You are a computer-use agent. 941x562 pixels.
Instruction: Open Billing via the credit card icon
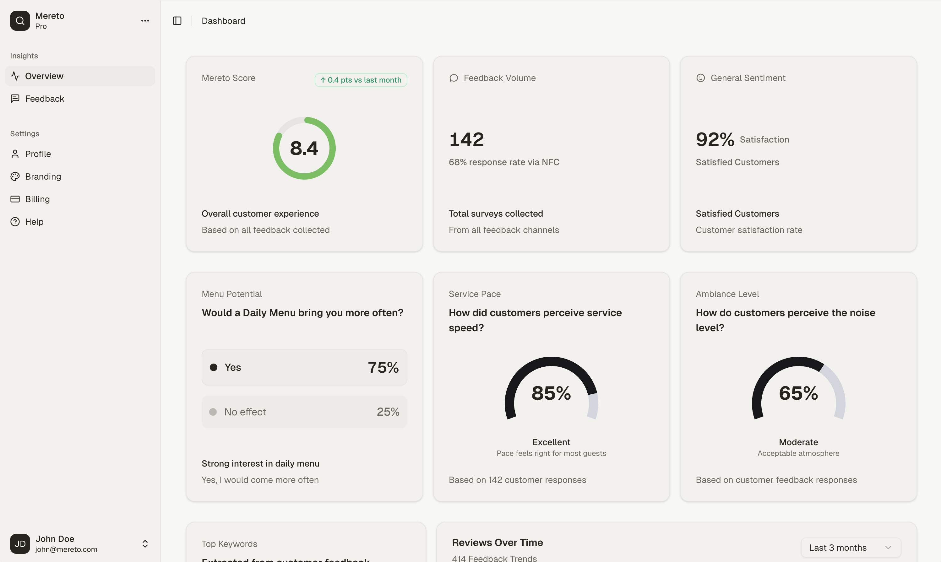point(15,199)
